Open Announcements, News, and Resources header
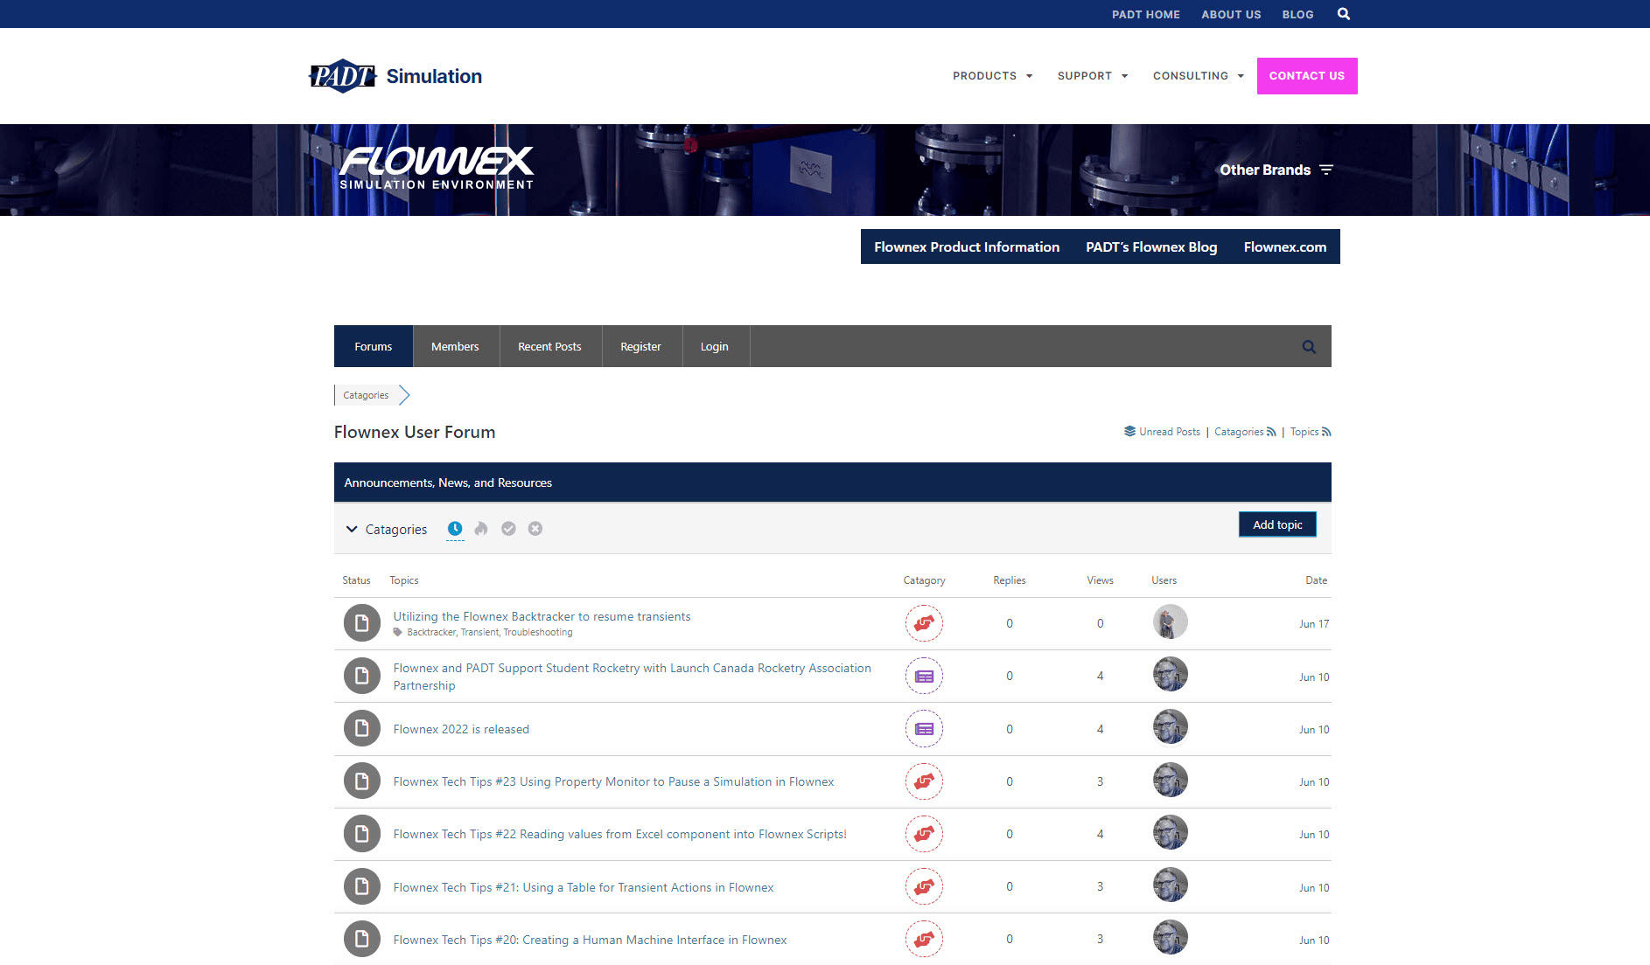The image size is (1650, 965). tap(448, 482)
